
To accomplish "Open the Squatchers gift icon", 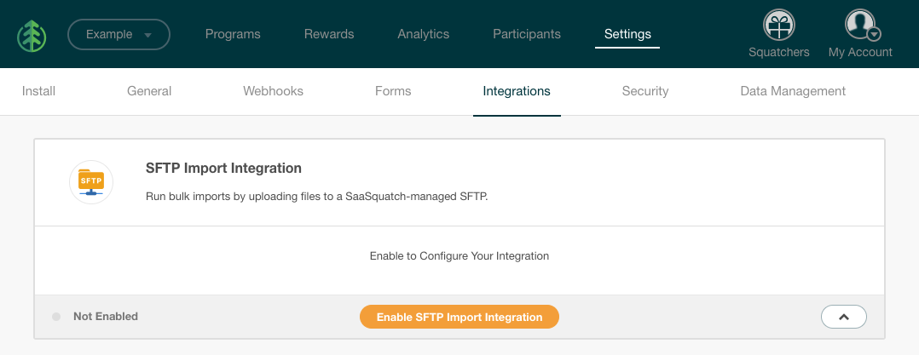I will (x=777, y=26).
